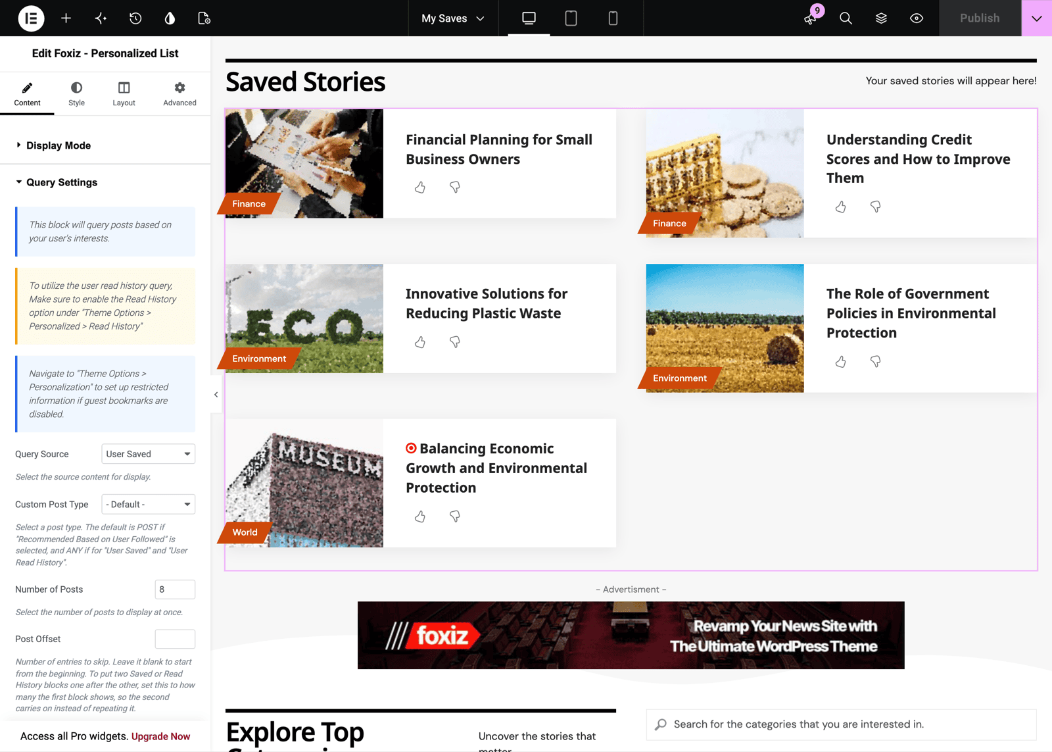Like Financial Planning for Small Business Owners
The width and height of the screenshot is (1052, 752).
click(420, 188)
